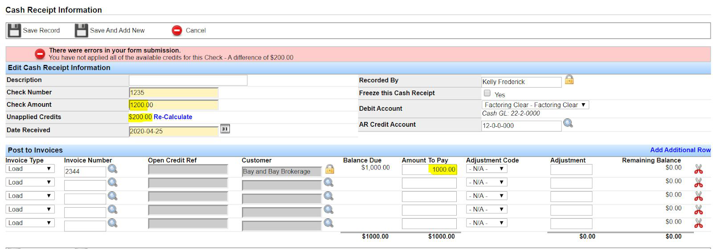This screenshot has width=713, height=249.
Task: Click the Cash GL: 22-2-0000 text
Action: click(511, 113)
